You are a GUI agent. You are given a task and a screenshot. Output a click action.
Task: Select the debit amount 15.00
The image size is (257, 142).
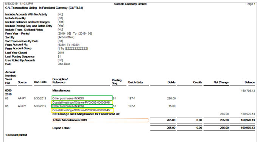point(172,106)
